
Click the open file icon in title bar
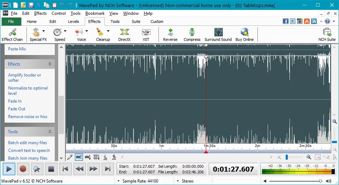click(x=23, y=5)
